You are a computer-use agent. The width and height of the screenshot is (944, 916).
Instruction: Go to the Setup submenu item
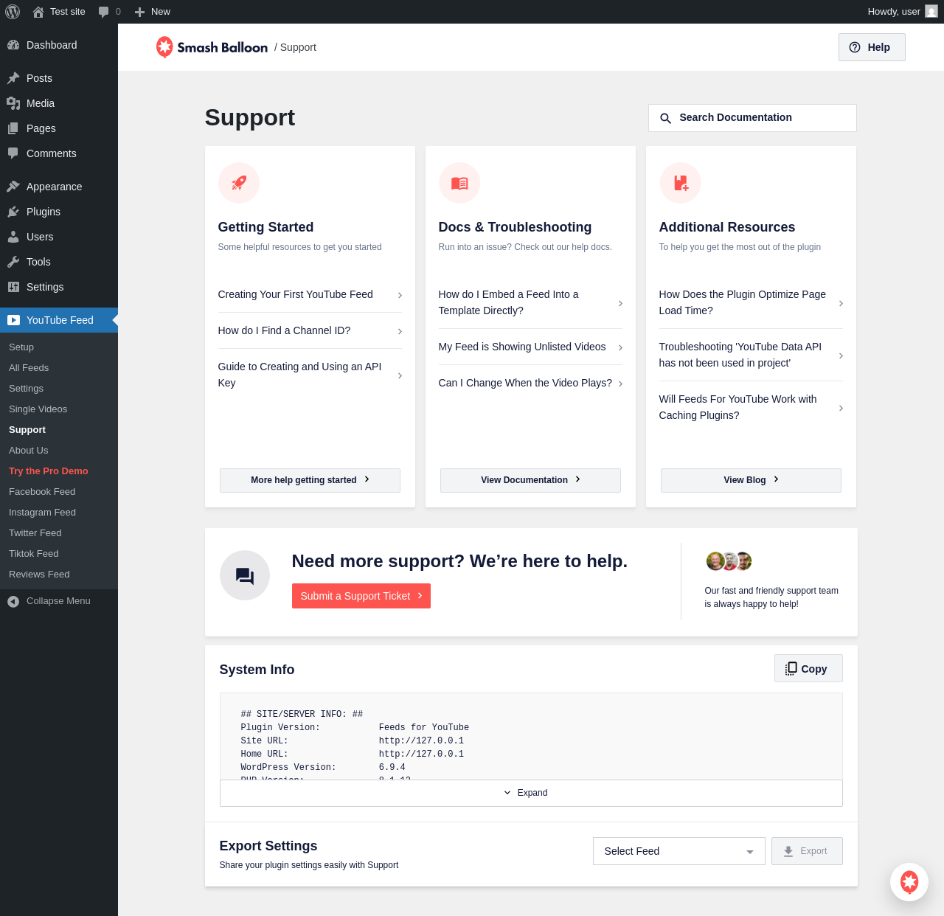21,347
